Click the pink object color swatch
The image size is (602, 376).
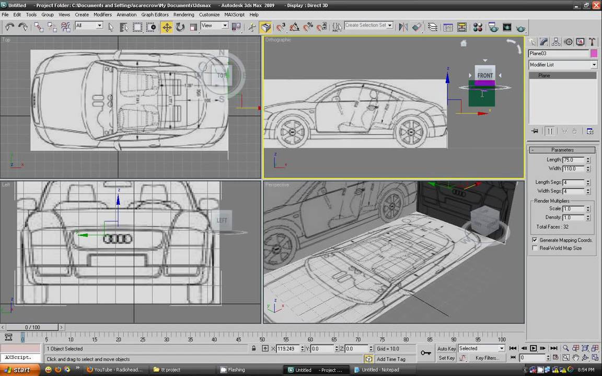pos(594,53)
